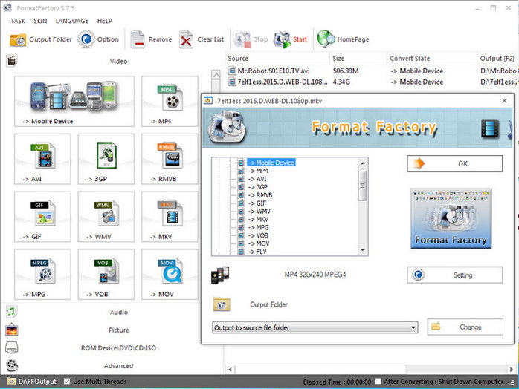Open the LANGUAGE menu

click(72, 21)
